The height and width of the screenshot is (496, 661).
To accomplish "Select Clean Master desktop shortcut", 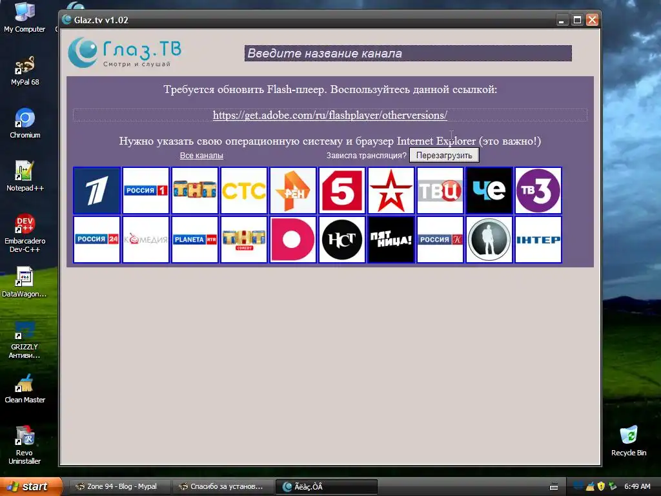I will pyautogui.click(x=25, y=388).
